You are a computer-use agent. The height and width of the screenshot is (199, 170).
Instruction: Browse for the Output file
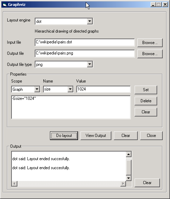click(x=150, y=54)
